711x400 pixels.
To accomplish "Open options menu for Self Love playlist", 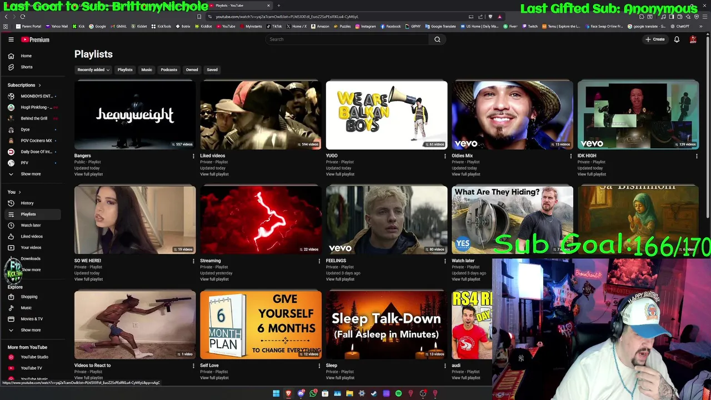I will (319, 366).
